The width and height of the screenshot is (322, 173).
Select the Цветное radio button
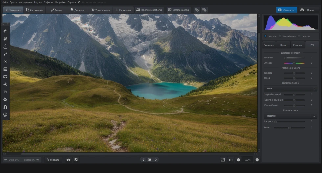pyautogui.click(x=265, y=36)
